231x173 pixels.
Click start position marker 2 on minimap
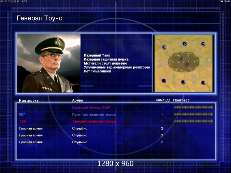point(203,44)
